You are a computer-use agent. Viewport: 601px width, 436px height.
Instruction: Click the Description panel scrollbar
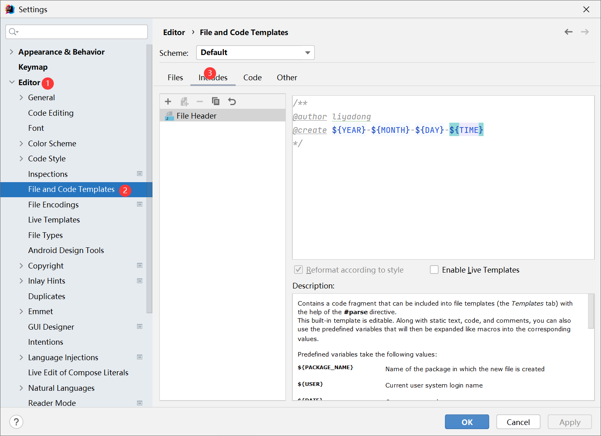click(x=591, y=311)
